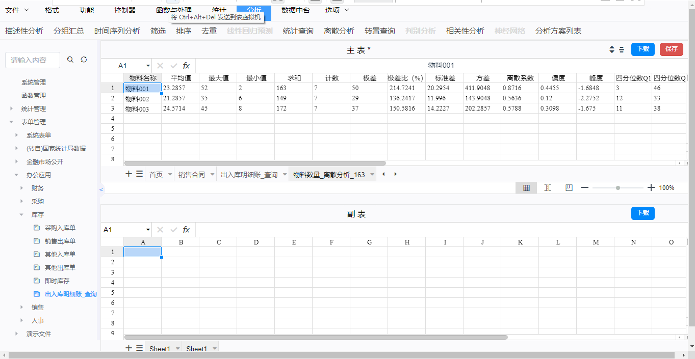
Task: Open the sheet list icon in 副表
Action: (139, 348)
